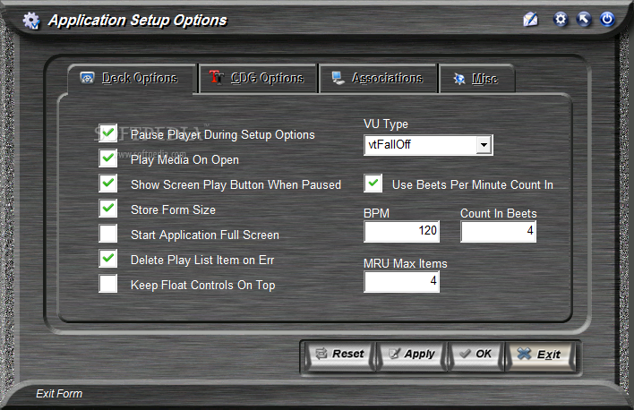The image size is (634, 410).
Task: Click the MRU Max Items field
Action: (401, 281)
